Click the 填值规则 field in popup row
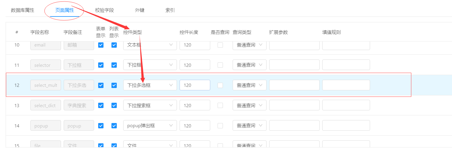The height and width of the screenshot is (151, 452). click(x=346, y=126)
